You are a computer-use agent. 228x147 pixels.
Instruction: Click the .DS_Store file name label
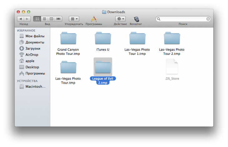pyautogui.click(x=172, y=79)
